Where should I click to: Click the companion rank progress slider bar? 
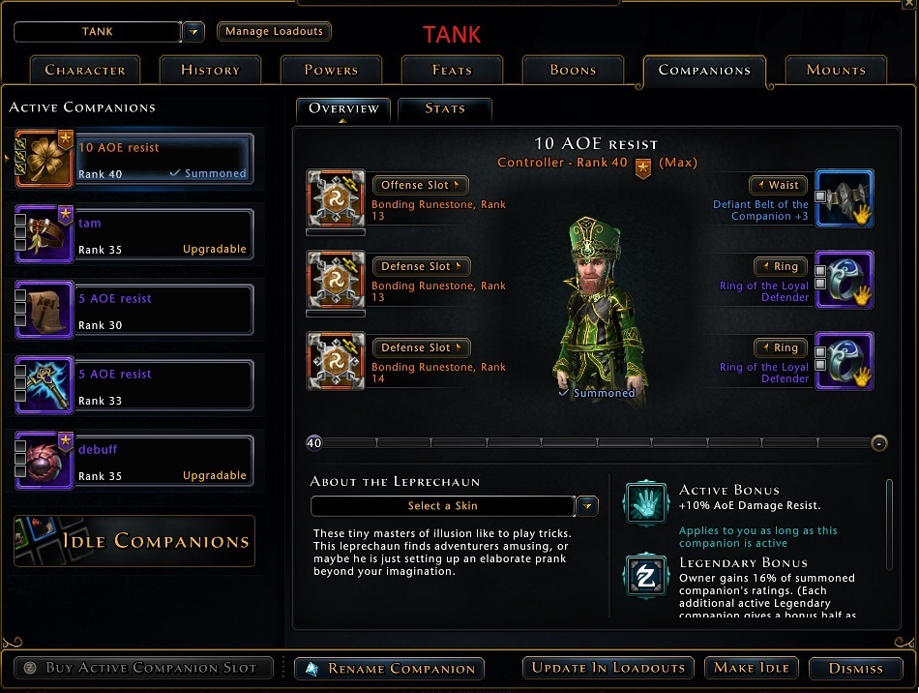[x=597, y=443]
